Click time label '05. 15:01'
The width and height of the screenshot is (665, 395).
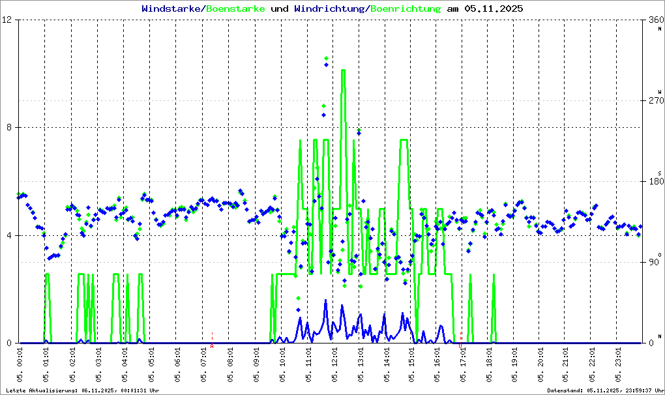(x=411, y=365)
